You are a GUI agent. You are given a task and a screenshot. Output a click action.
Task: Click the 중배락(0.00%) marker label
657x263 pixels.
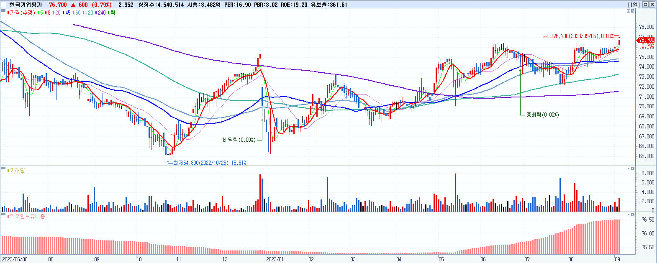(x=542, y=115)
